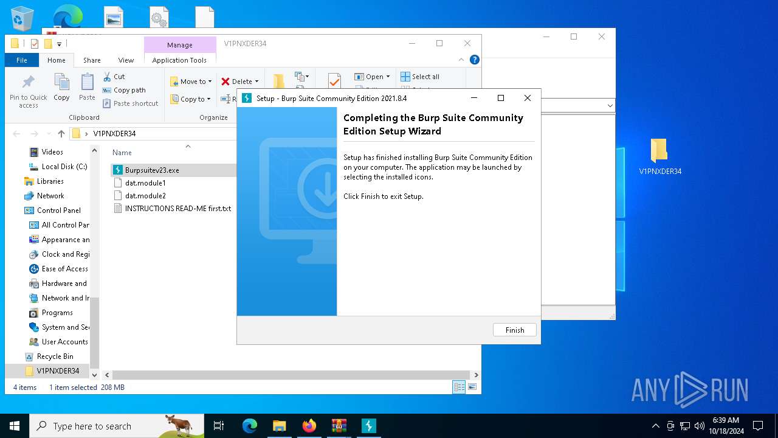778x438 pixels.
Task: Click the Forward navigation arrow
Action: pos(35,134)
